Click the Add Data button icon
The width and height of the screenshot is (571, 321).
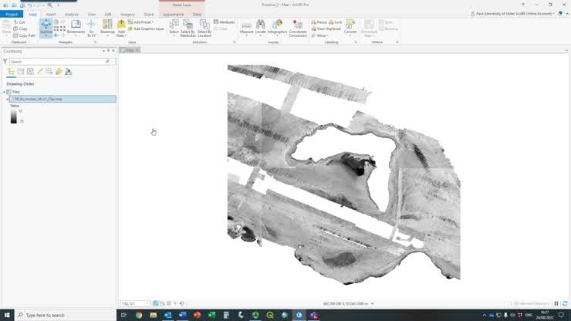point(121,25)
